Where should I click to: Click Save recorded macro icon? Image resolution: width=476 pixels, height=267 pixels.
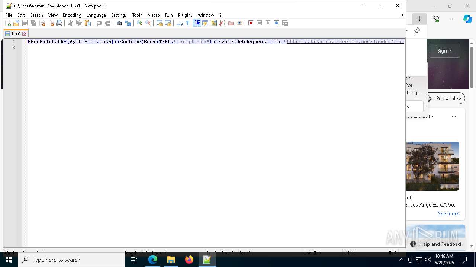point(285,23)
